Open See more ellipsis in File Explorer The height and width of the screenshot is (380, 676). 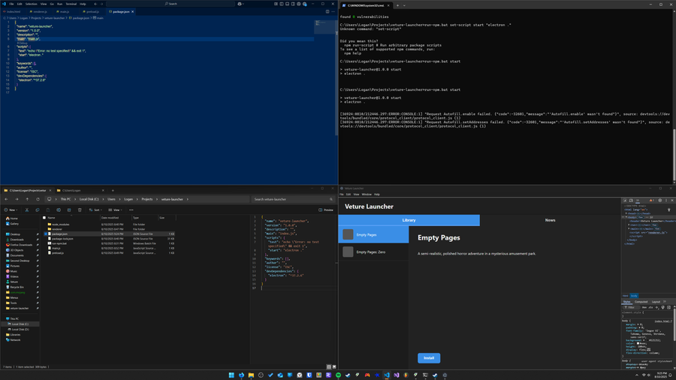pyautogui.click(x=131, y=210)
